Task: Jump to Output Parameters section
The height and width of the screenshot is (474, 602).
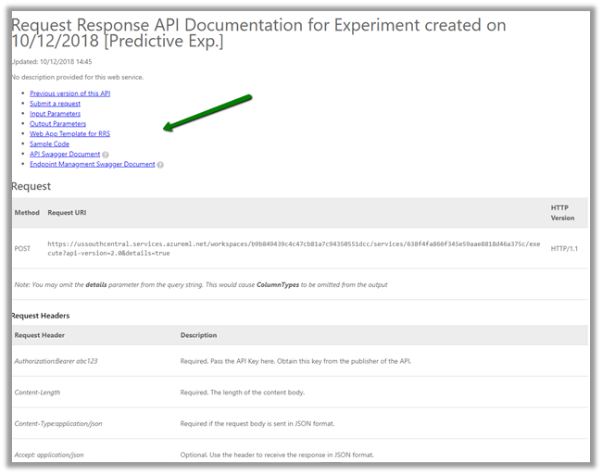Action: (x=57, y=124)
